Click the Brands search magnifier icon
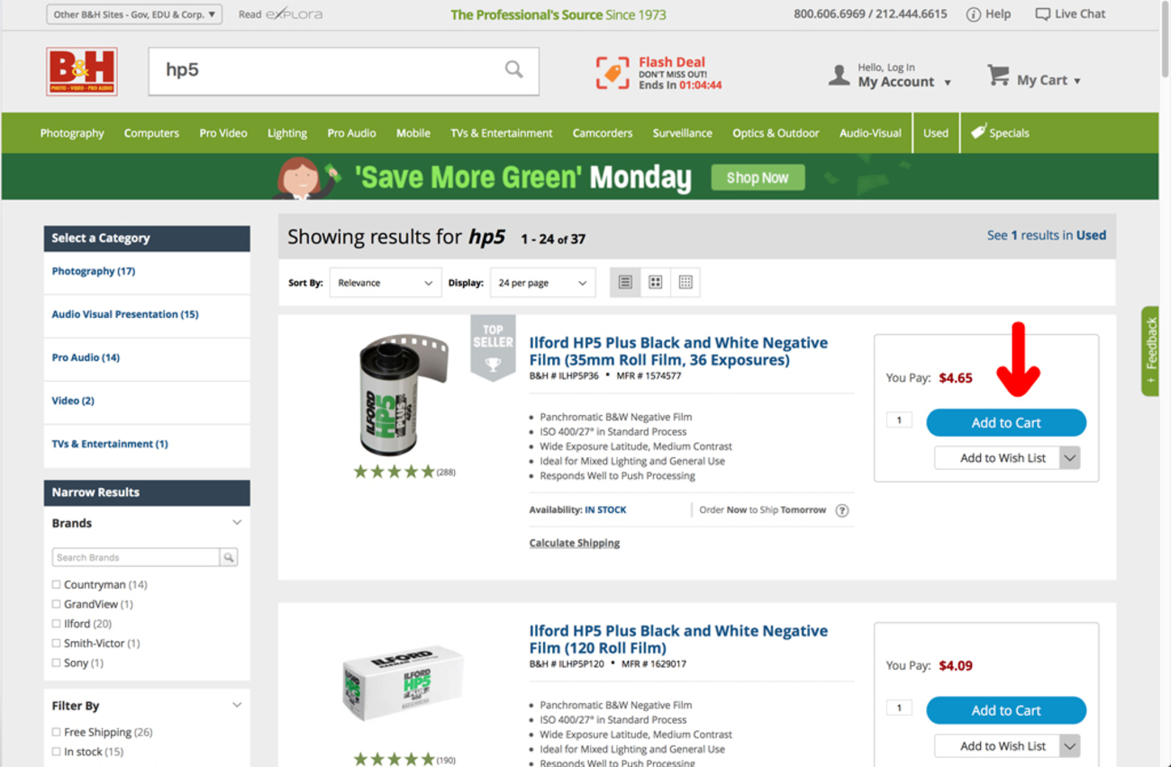Screen dimensions: 1171x767 click(229, 557)
